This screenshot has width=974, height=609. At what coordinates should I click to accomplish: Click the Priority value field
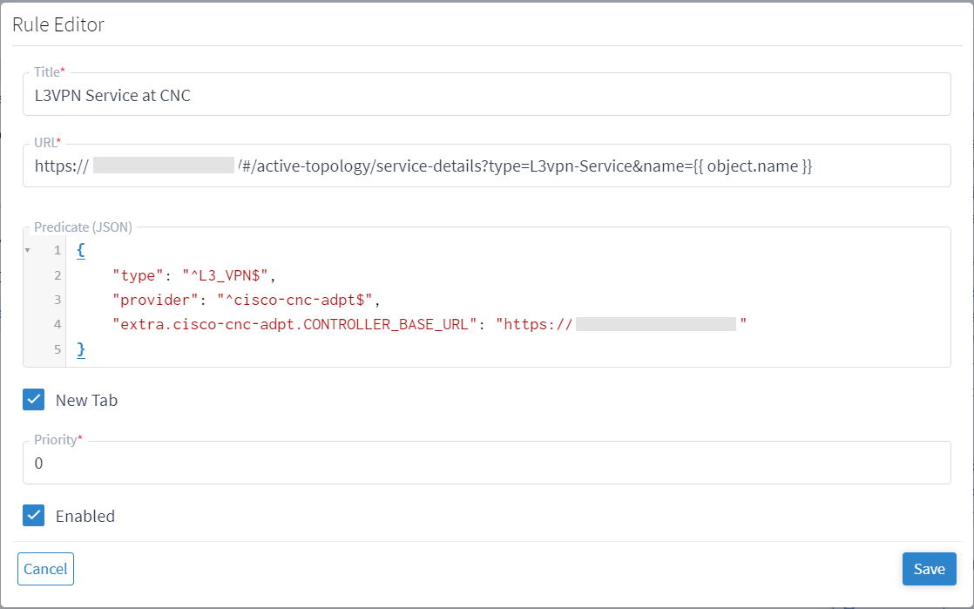pyautogui.click(x=348, y=463)
